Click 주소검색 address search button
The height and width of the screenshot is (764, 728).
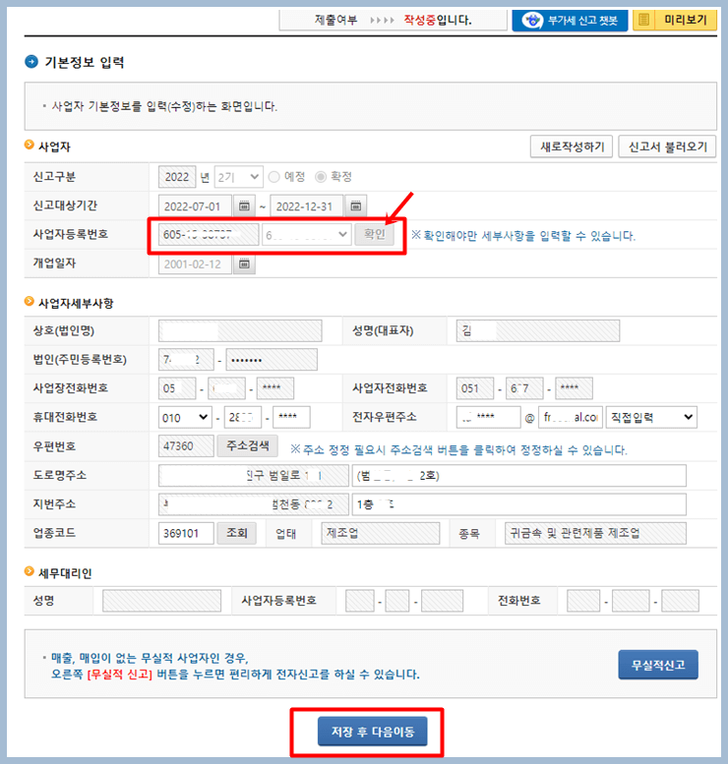pos(247,445)
